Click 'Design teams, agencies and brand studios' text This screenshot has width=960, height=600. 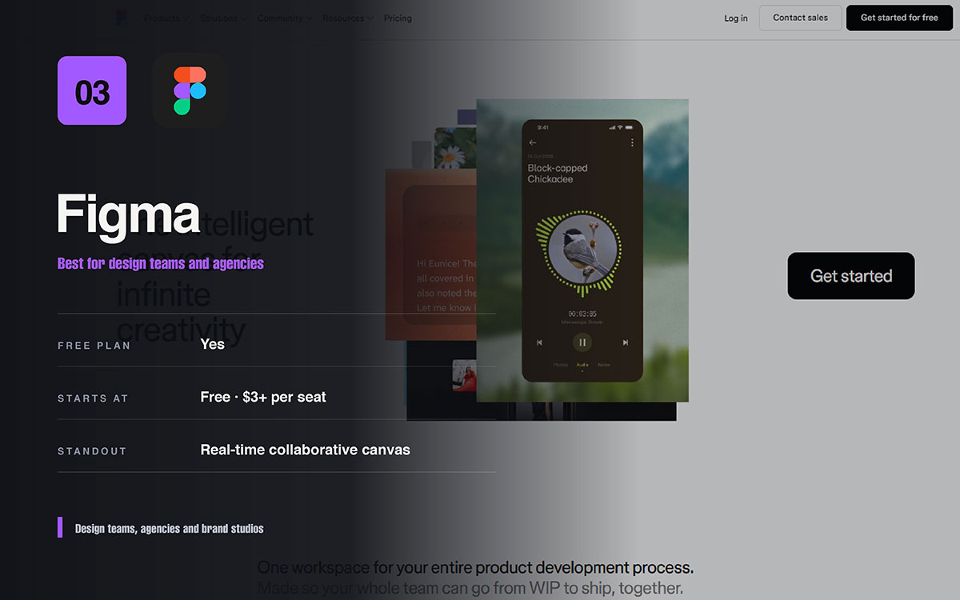pos(170,529)
